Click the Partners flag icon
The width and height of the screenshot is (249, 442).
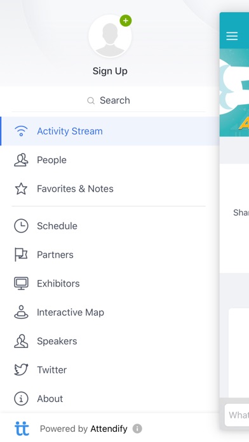point(21,255)
